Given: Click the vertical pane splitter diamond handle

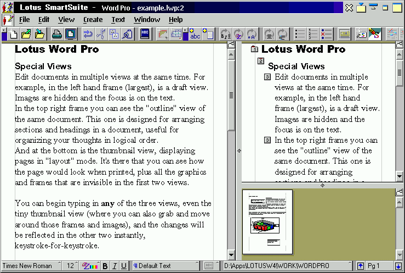Looking at the screenshot, I should pos(239,151).
